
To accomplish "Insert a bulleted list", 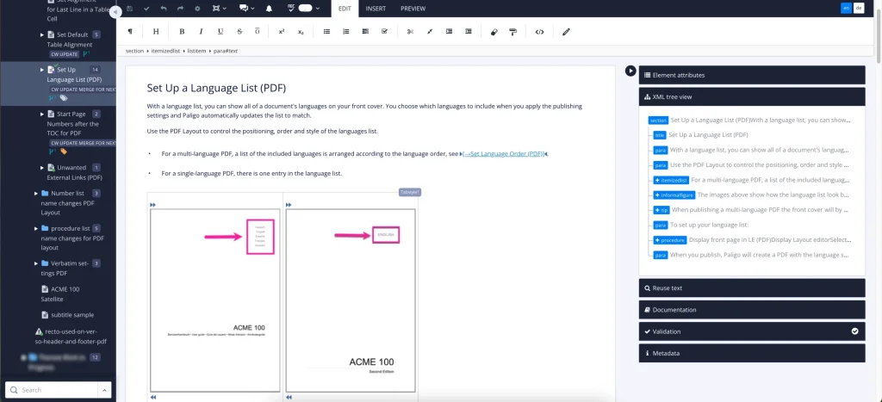I will (326, 31).
